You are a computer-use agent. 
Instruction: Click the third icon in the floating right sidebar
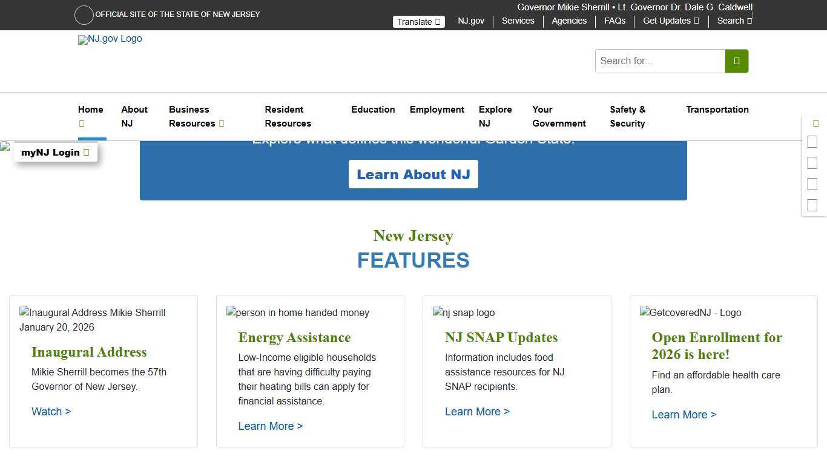(x=812, y=162)
